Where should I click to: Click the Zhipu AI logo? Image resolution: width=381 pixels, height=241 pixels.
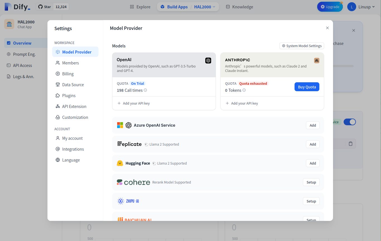pos(128,201)
